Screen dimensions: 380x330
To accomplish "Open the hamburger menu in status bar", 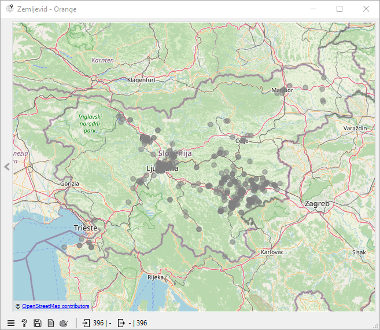I will point(10,323).
